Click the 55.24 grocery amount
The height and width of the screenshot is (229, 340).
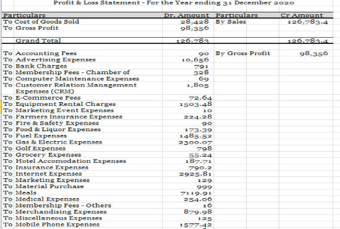pos(200,155)
